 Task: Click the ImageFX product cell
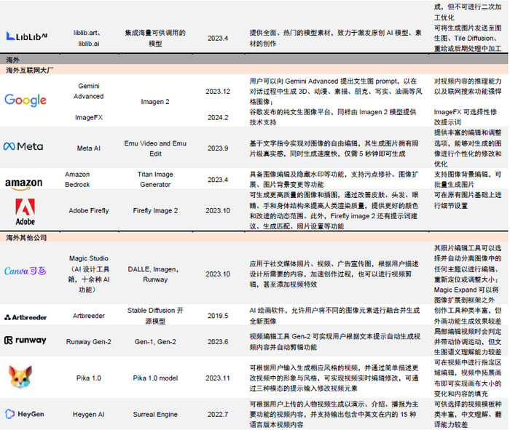[88, 117]
